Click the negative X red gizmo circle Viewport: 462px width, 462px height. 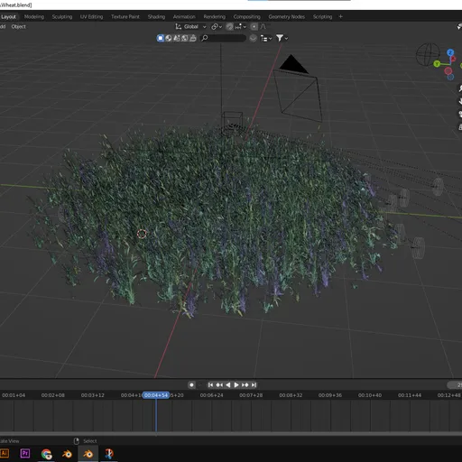pos(448,71)
